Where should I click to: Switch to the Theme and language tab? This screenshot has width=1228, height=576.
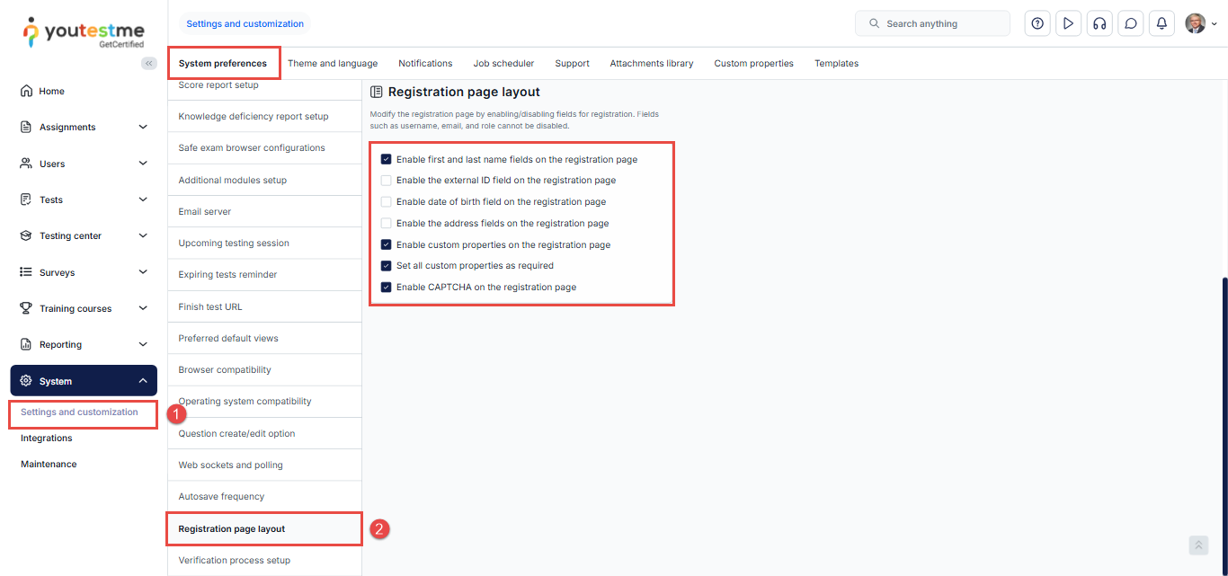333,64
